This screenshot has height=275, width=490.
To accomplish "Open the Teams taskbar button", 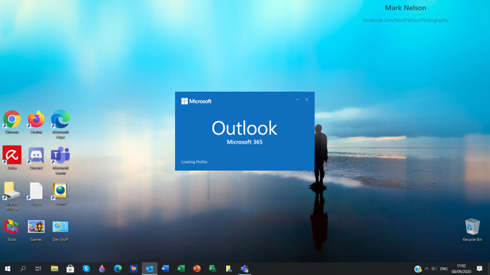I will click(x=244, y=269).
